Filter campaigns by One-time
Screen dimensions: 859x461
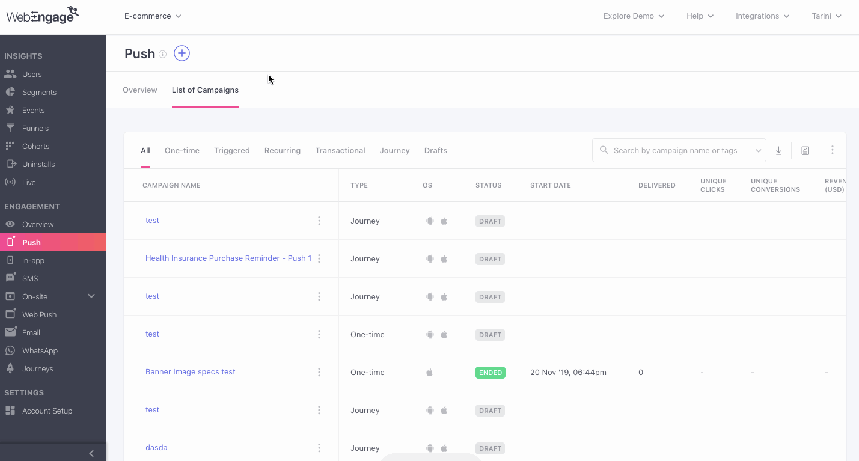(x=182, y=151)
